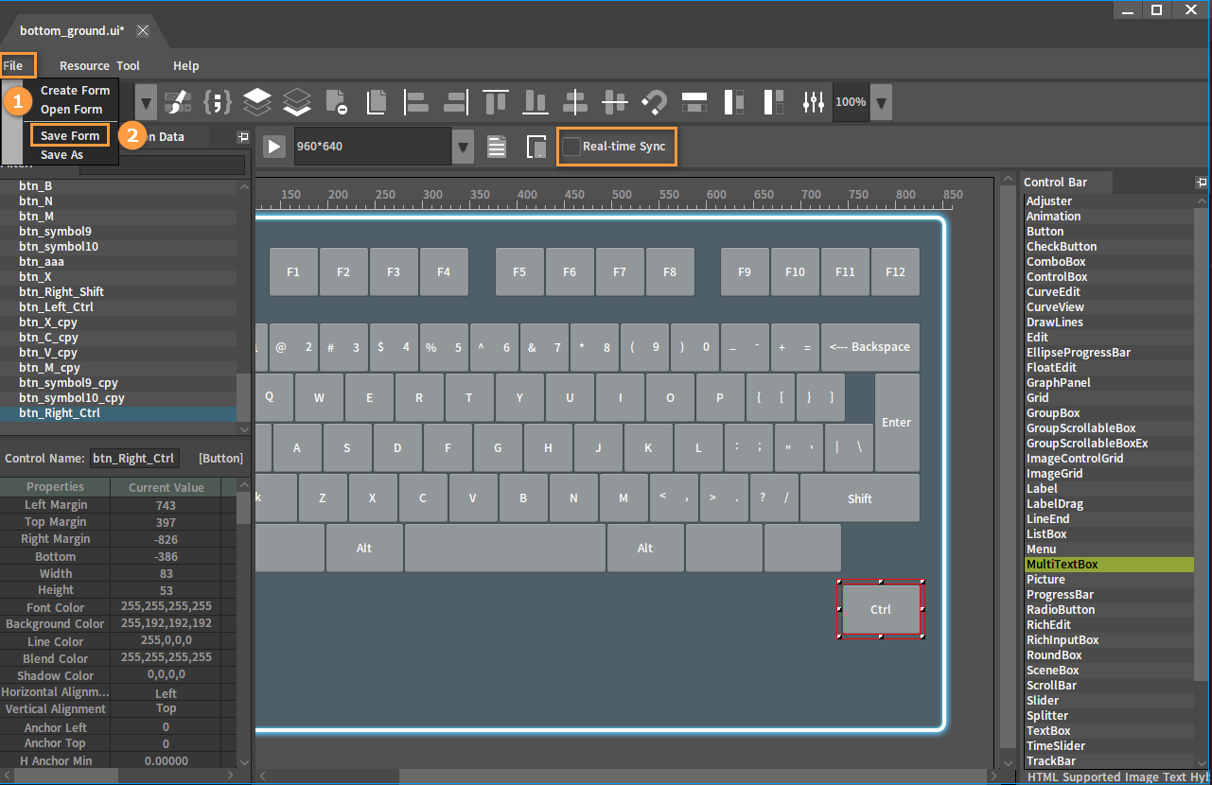Image resolution: width=1212 pixels, height=785 pixels.
Task: Select the Enter key on the canvas
Action: pyautogui.click(x=897, y=423)
